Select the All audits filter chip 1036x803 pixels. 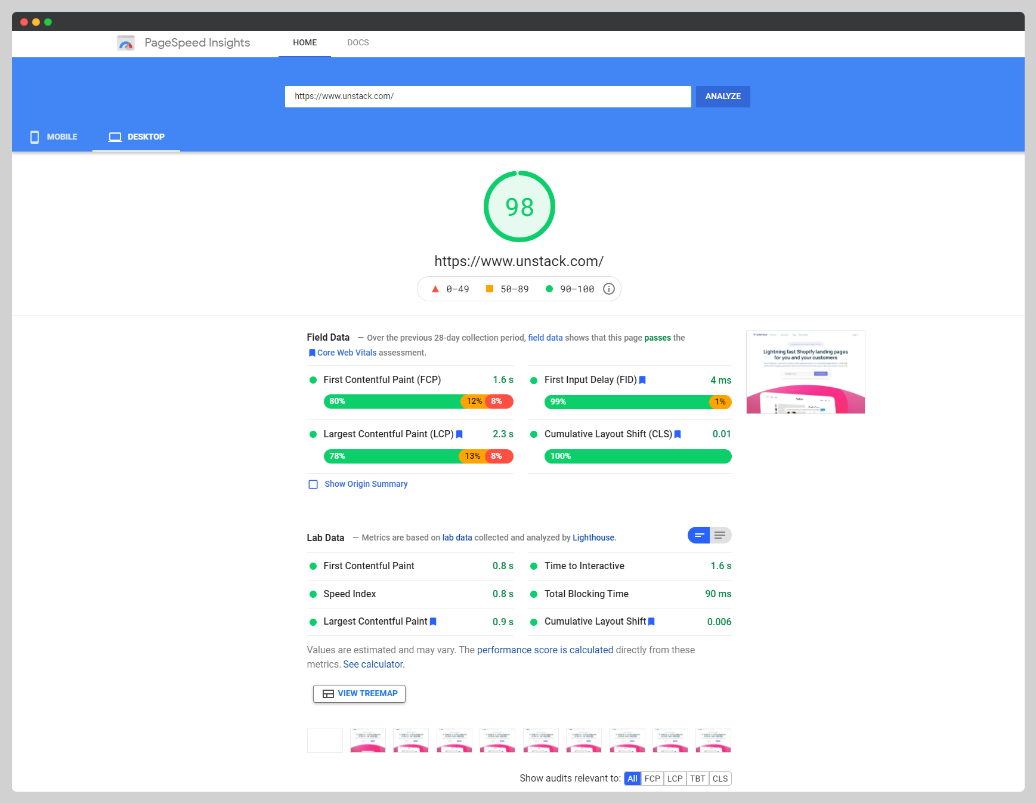coord(632,778)
